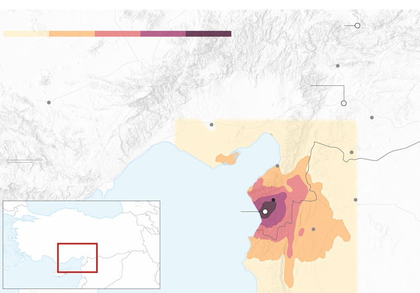420x293 pixels.
Task: Click the purple legend swatch
Action: pos(163,34)
